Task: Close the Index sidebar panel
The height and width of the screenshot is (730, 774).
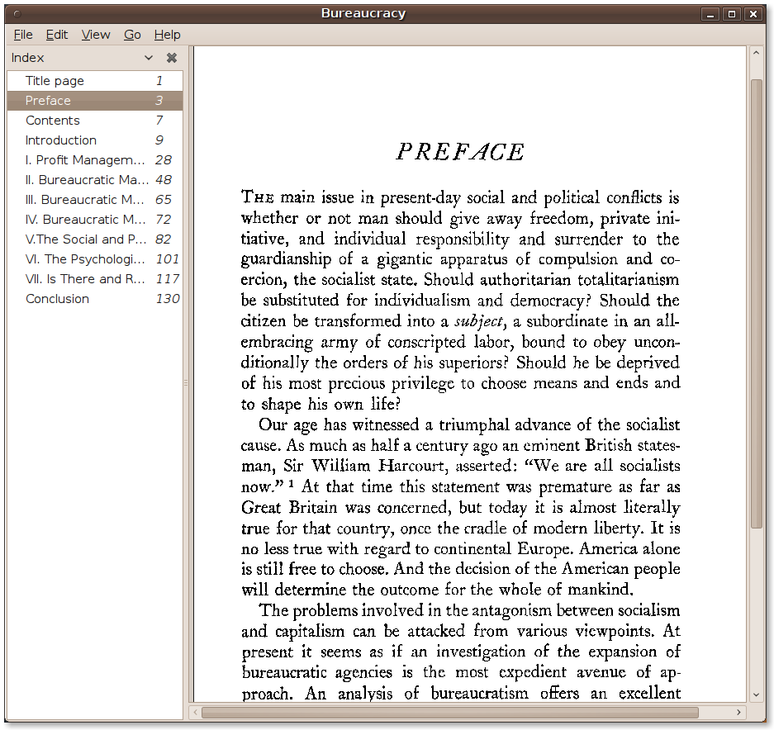Action: 172,58
